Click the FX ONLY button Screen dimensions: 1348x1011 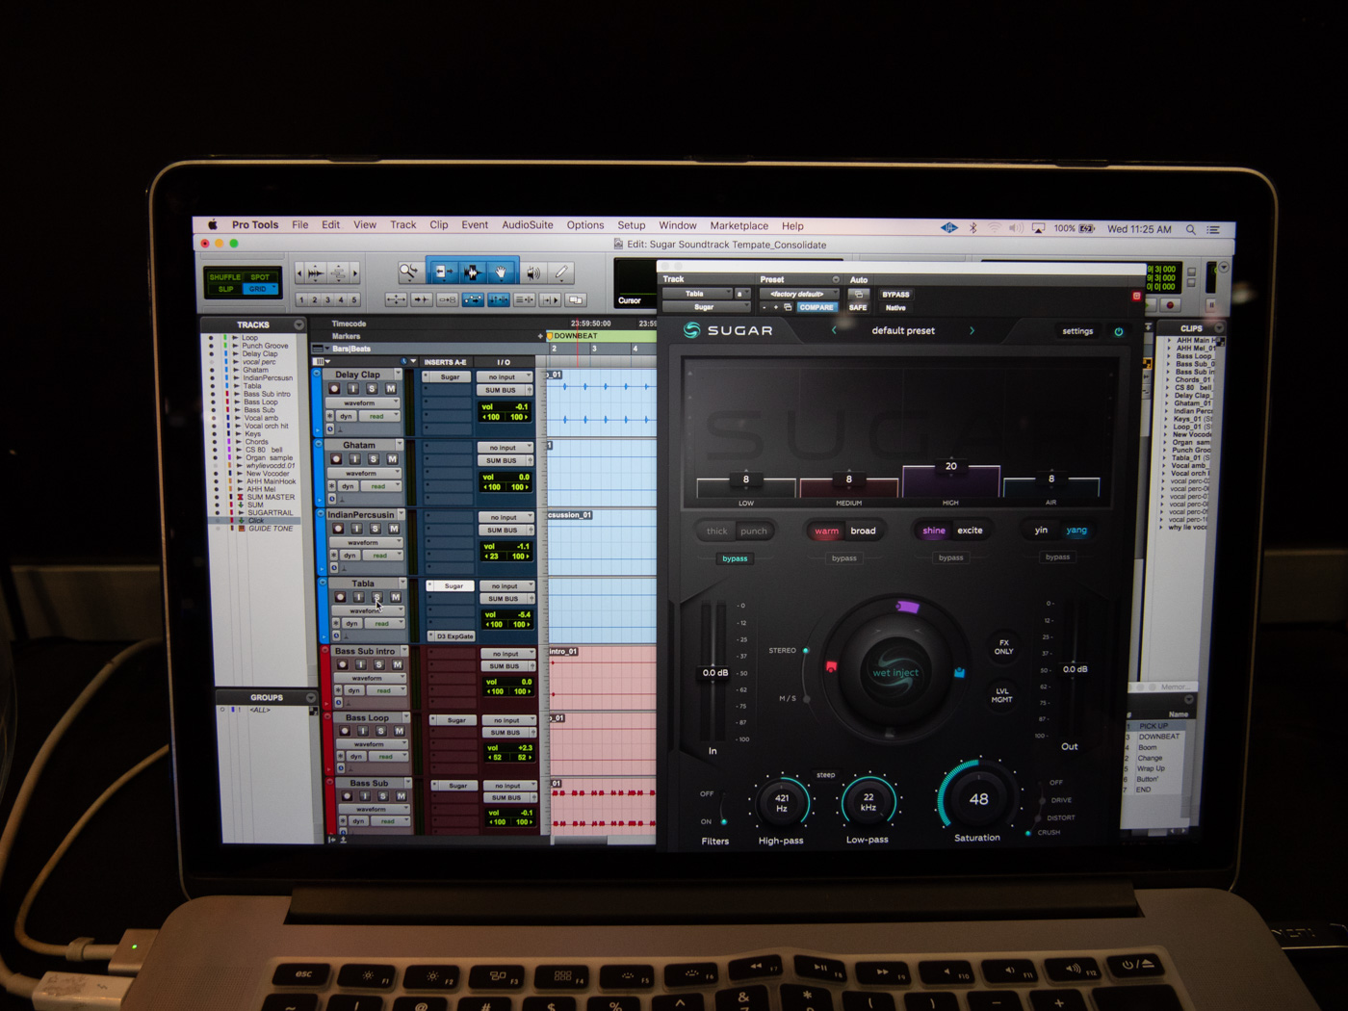[x=1003, y=647]
